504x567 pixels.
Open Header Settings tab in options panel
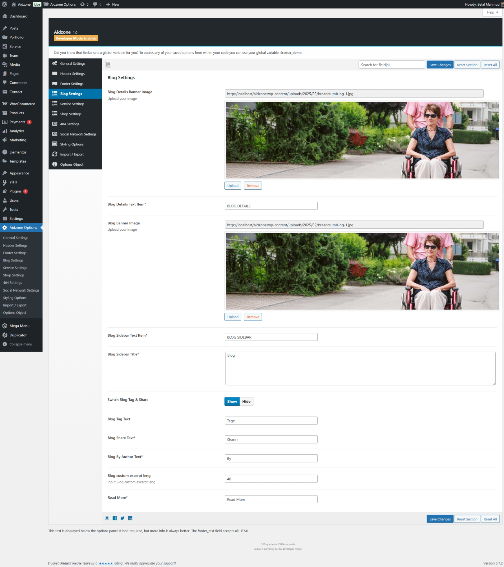(x=72, y=74)
